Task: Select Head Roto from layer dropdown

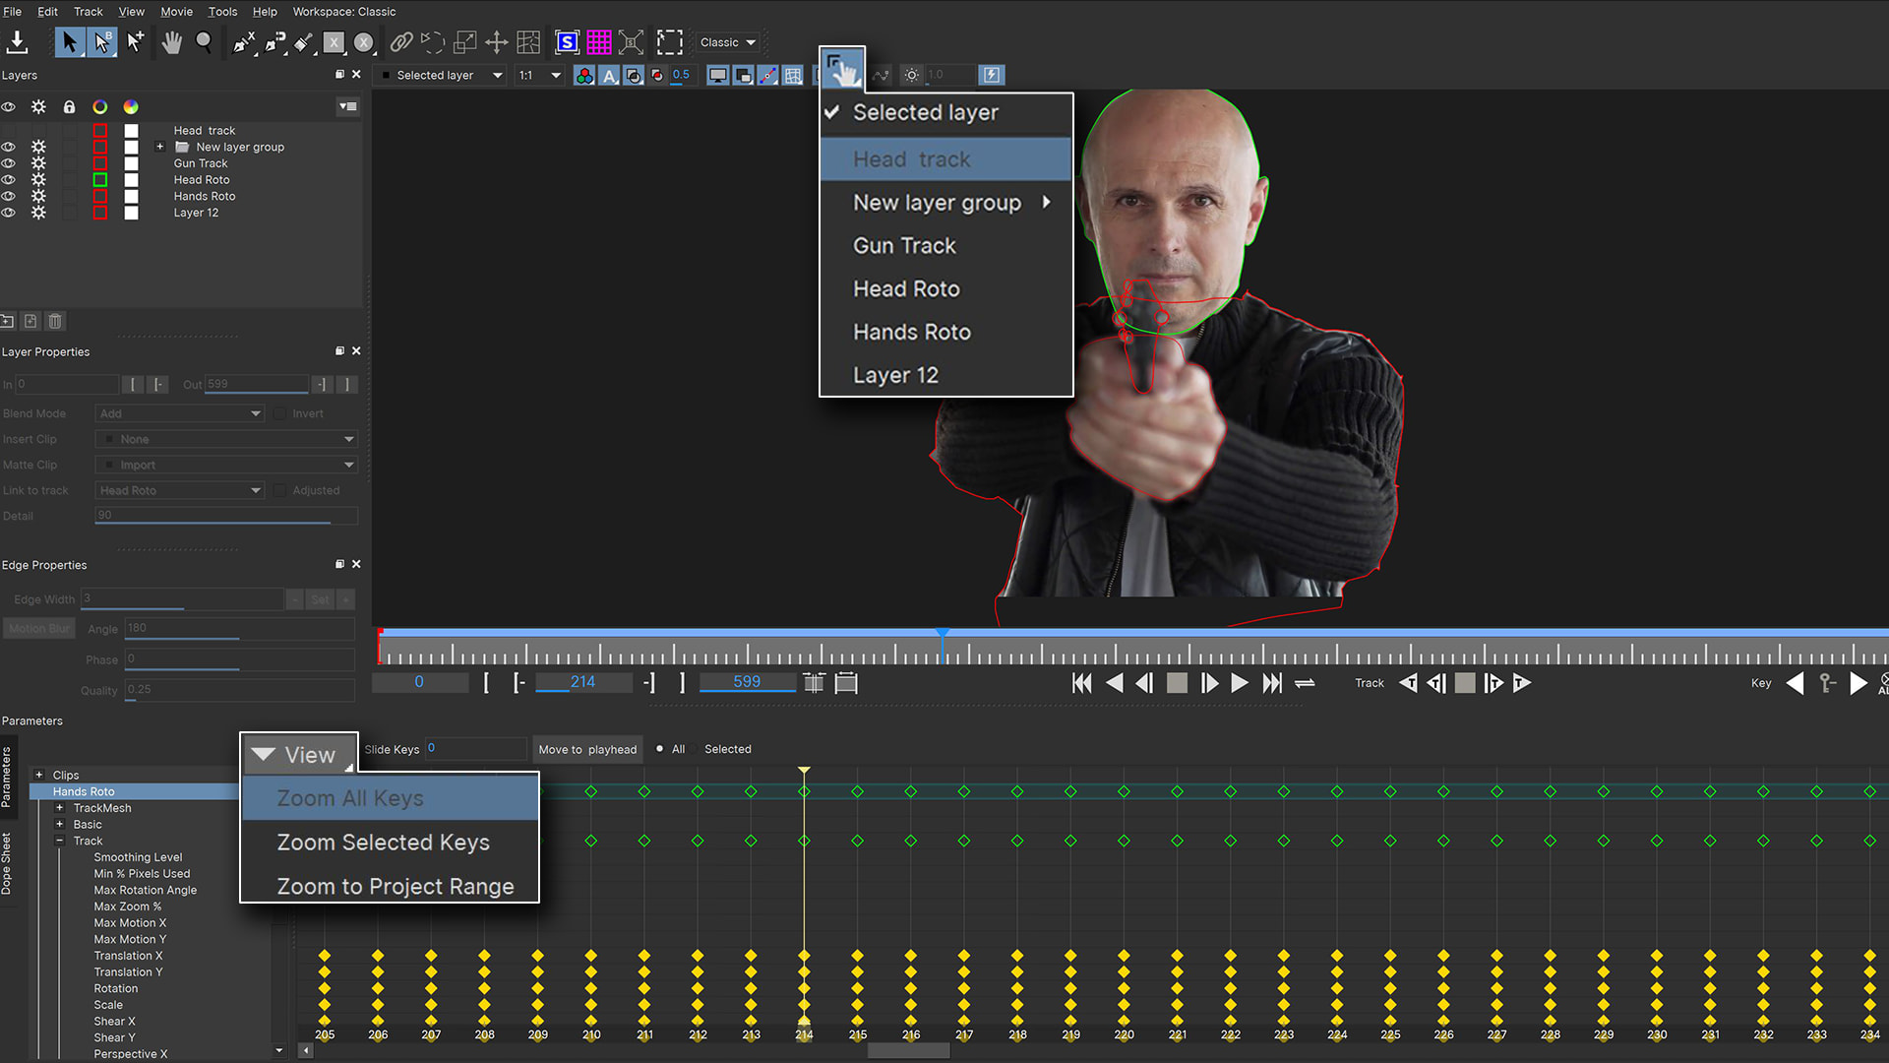Action: pyautogui.click(x=905, y=288)
